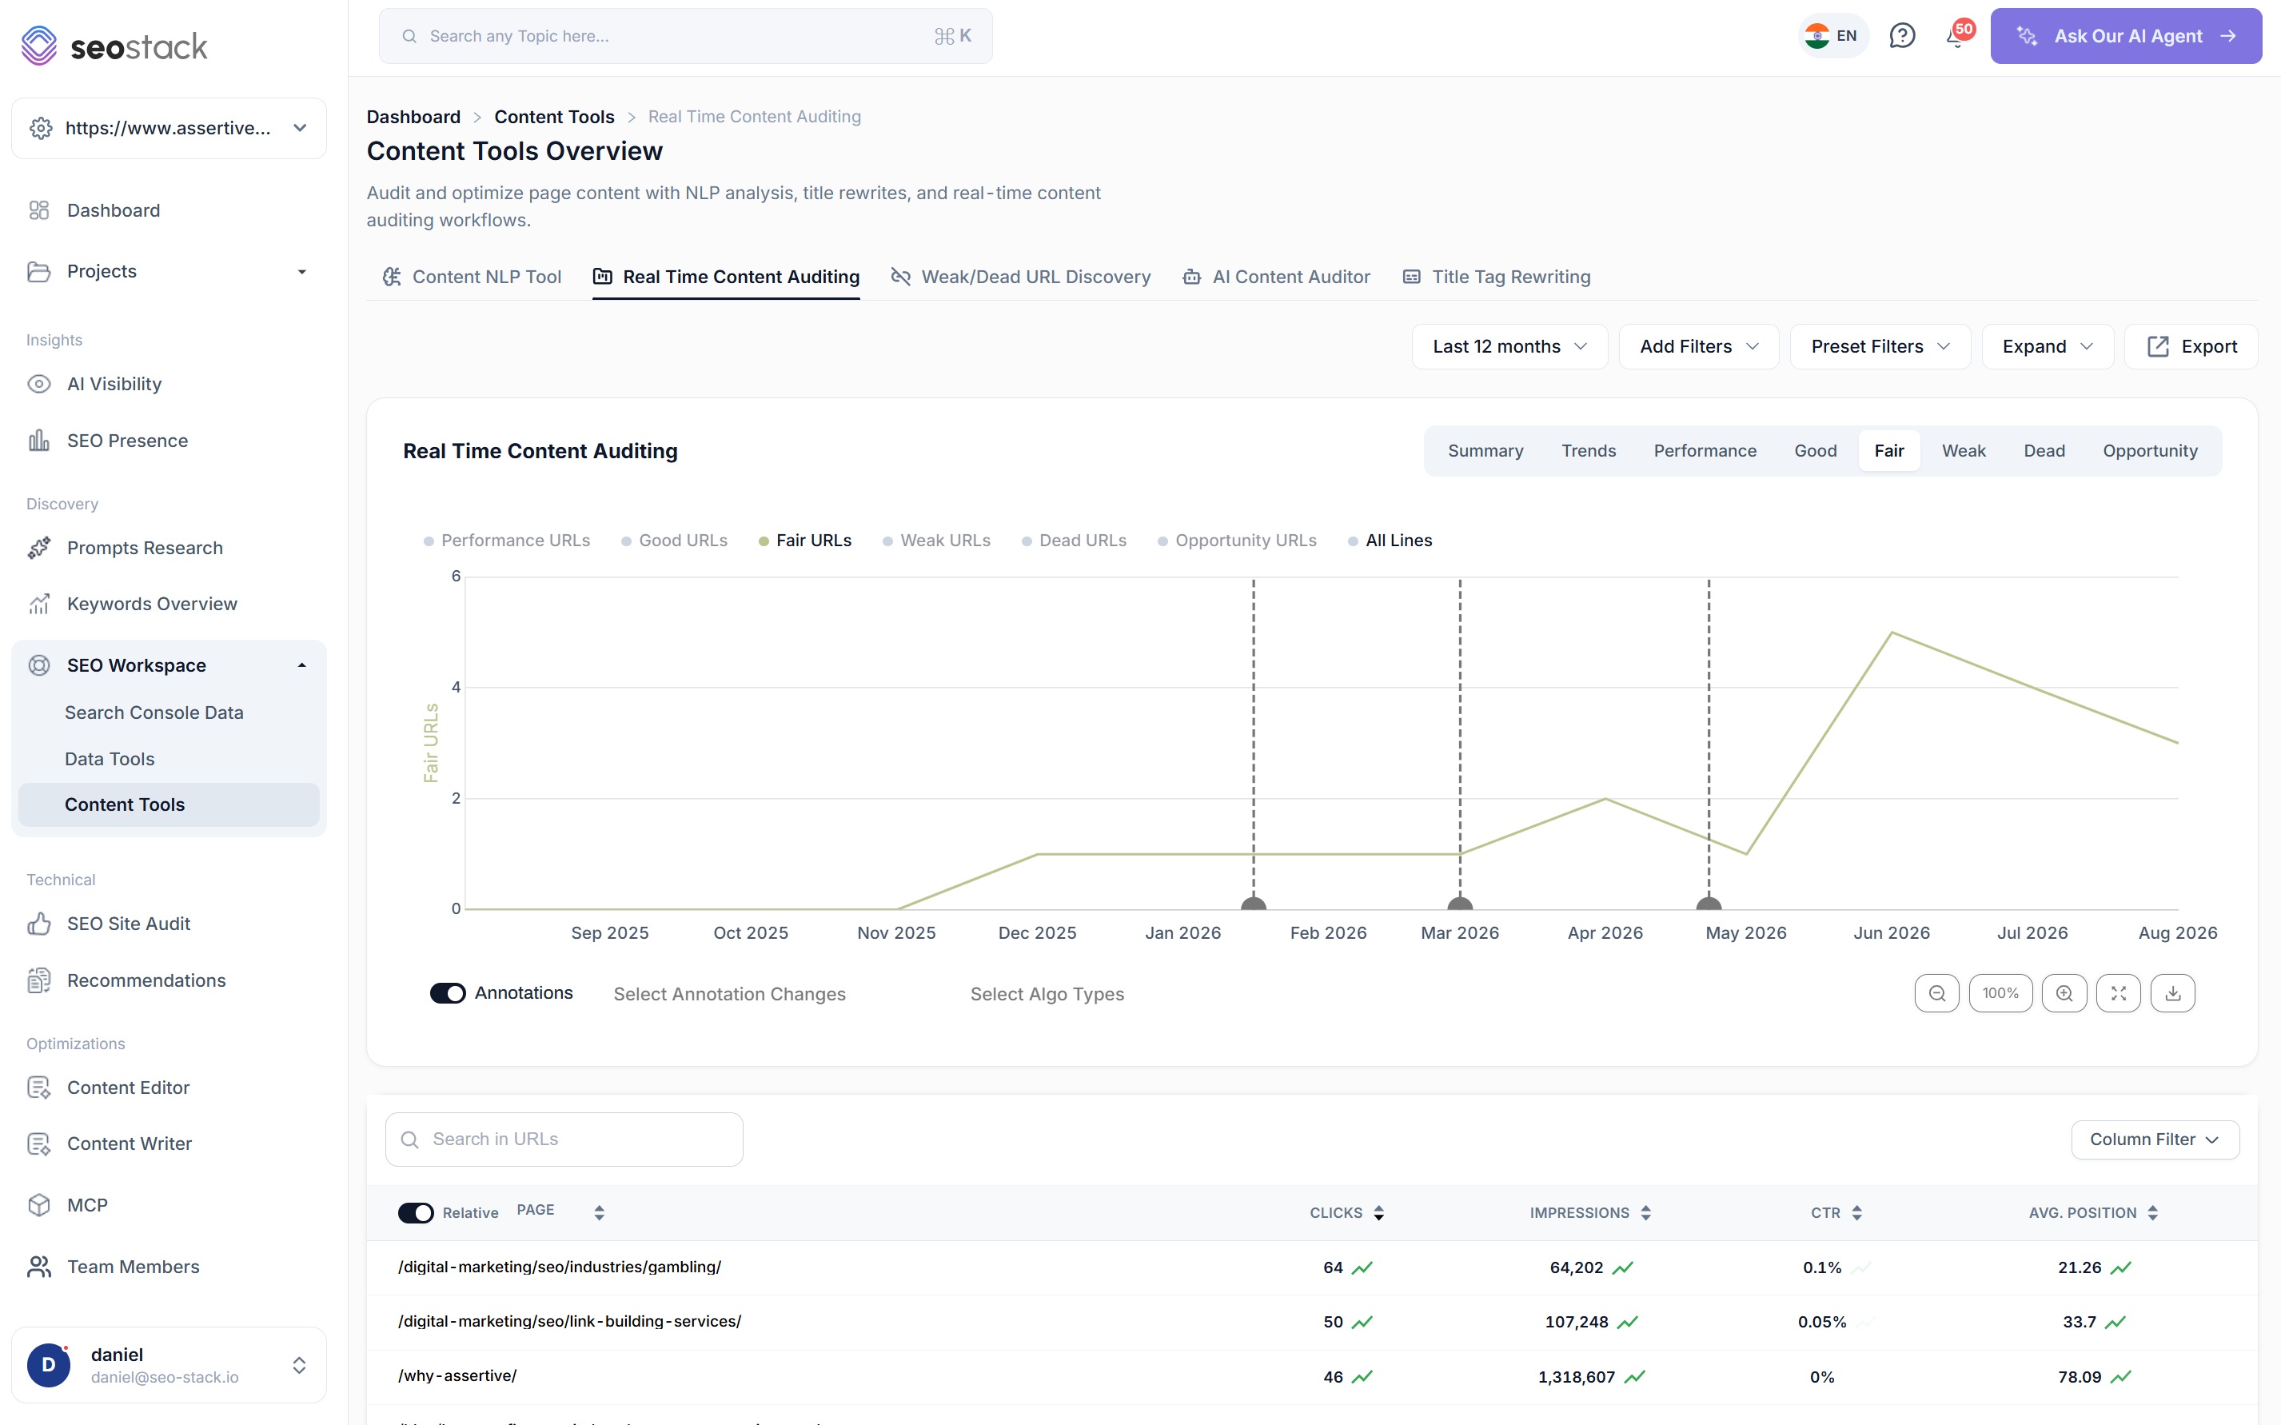Toggle All Lines legend item

[x=1390, y=540]
